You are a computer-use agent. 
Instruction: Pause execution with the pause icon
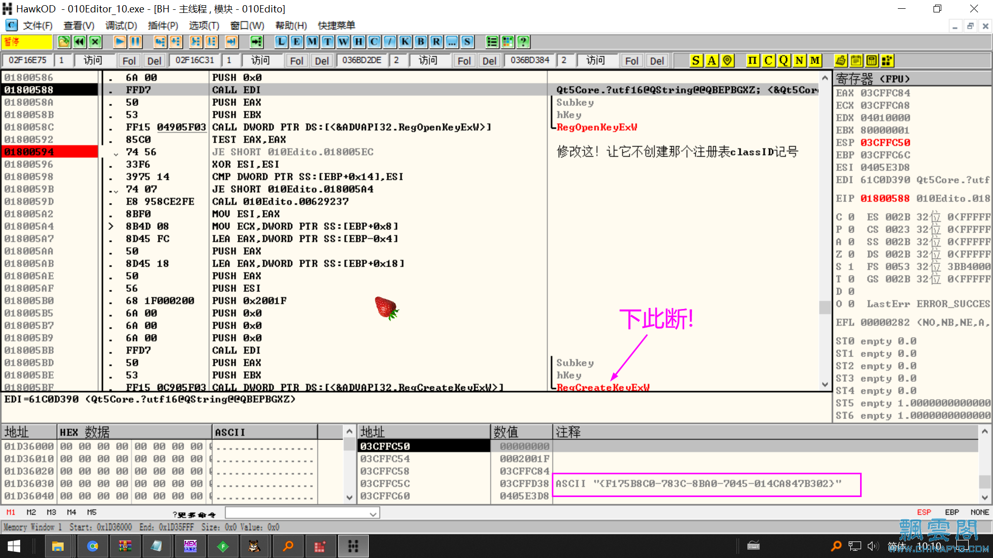pyautogui.click(x=136, y=42)
